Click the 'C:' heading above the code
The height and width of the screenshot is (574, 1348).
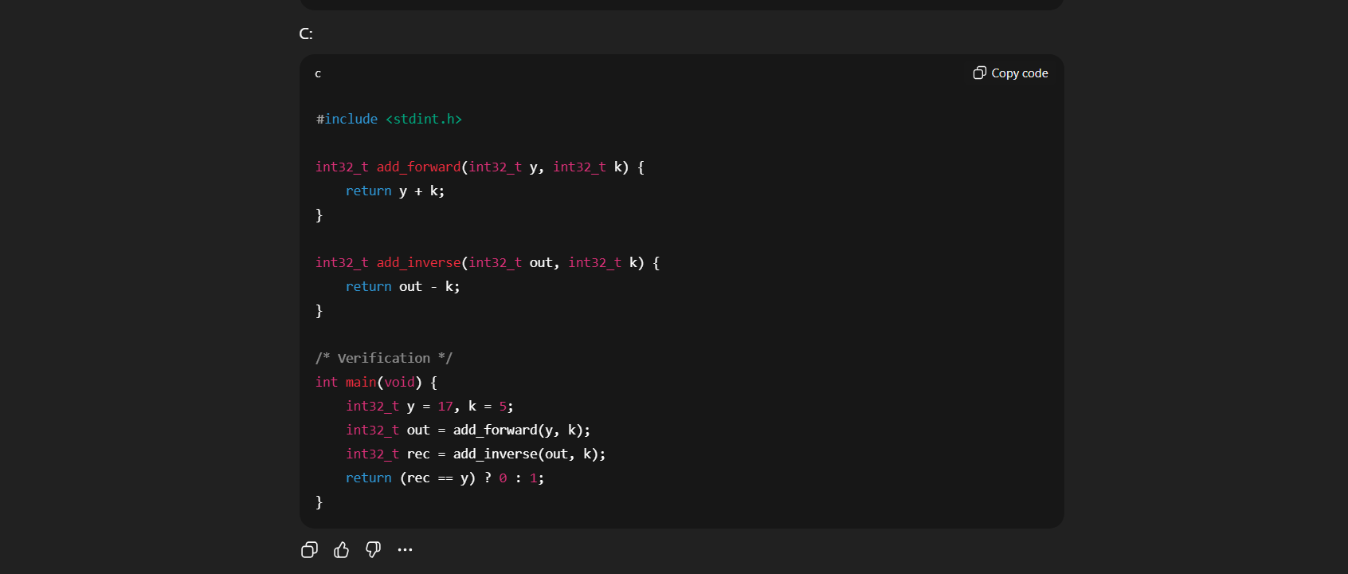coord(306,33)
